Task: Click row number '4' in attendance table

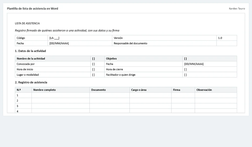Action: pyautogui.click(x=17, y=111)
